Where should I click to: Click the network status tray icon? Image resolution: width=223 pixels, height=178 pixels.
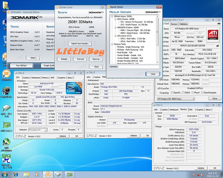198,175
